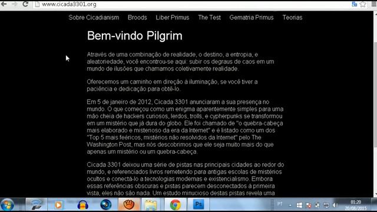Open the network status tray icon
The image size is (377, 212).
326,205
